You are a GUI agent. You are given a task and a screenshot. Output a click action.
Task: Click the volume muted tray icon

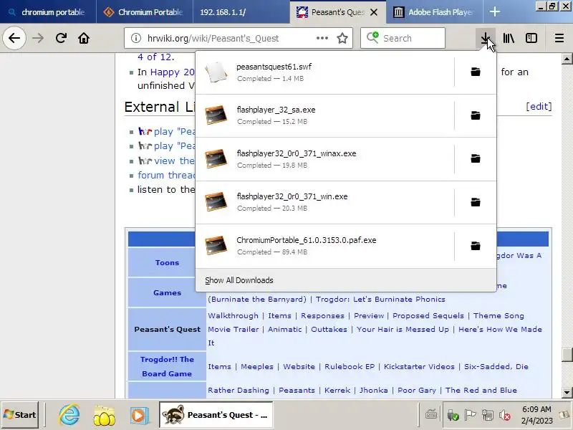(505, 415)
